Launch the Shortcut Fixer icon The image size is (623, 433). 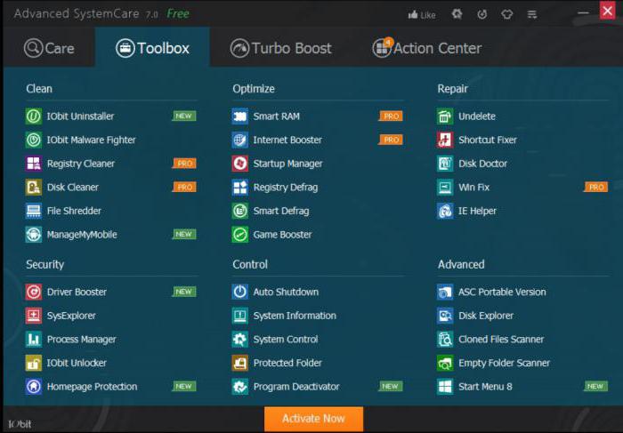click(445, 140)
